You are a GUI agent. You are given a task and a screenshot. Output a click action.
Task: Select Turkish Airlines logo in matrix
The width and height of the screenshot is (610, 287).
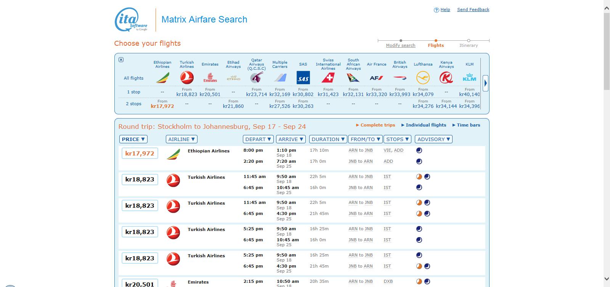(x=187, y=78)
